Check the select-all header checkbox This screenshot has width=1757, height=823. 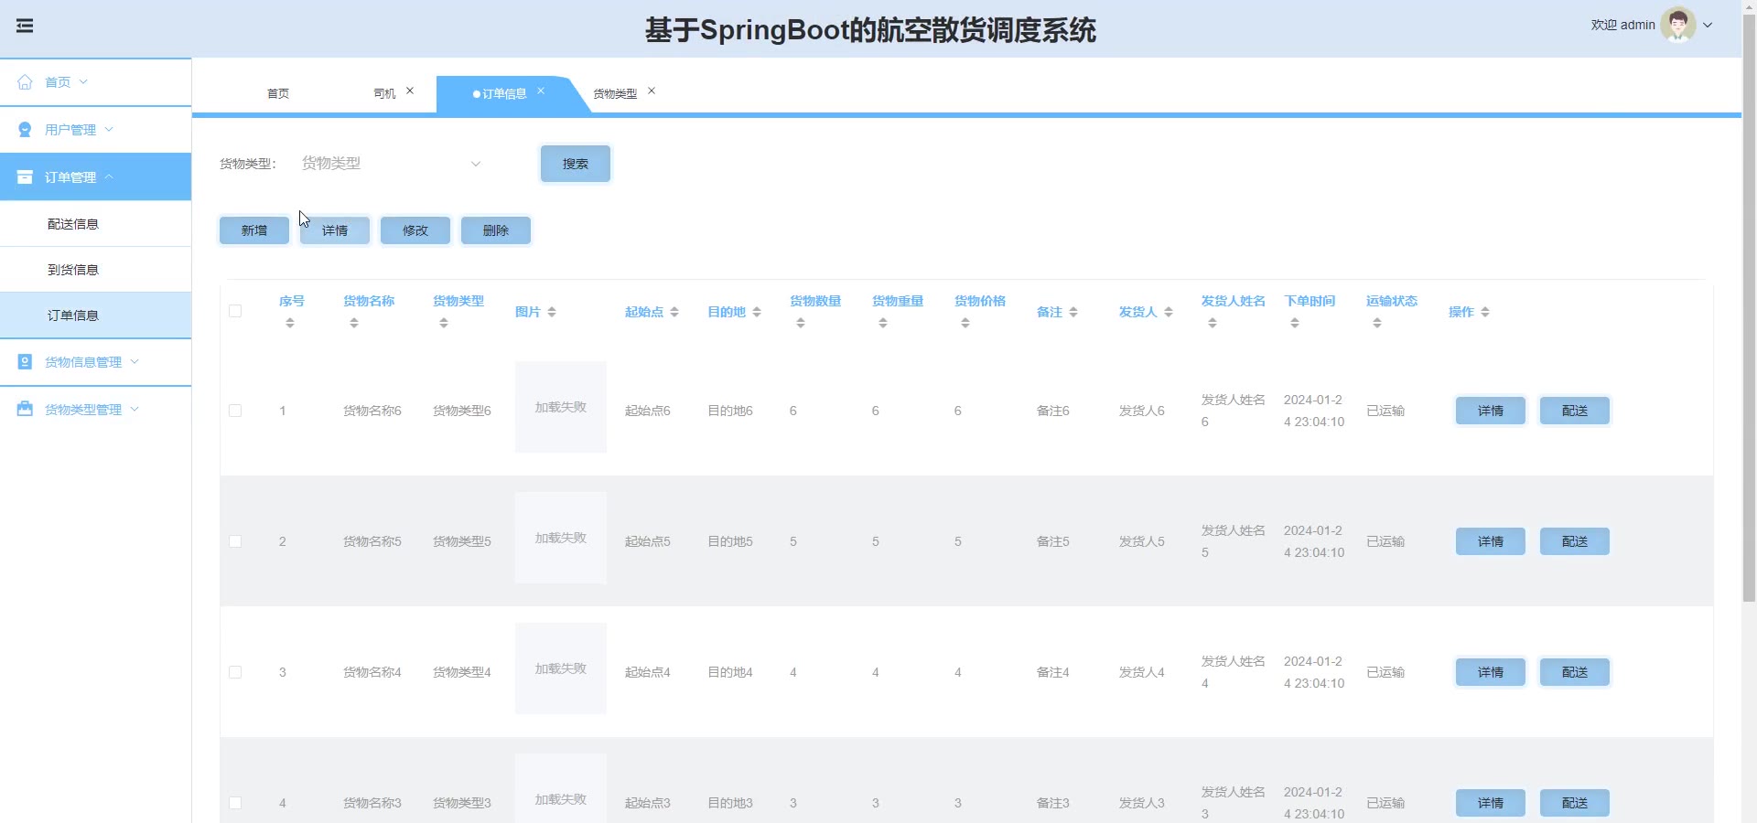click(235, 311)
